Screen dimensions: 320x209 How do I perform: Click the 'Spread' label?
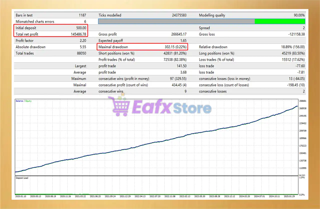pyautogui.click(x=204, y=28)
